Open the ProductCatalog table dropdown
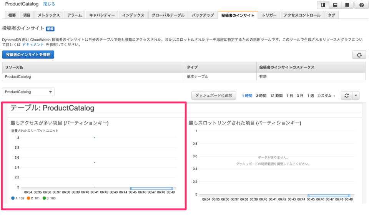The width and height of the screenshot is (369, 222). [28, 92]
